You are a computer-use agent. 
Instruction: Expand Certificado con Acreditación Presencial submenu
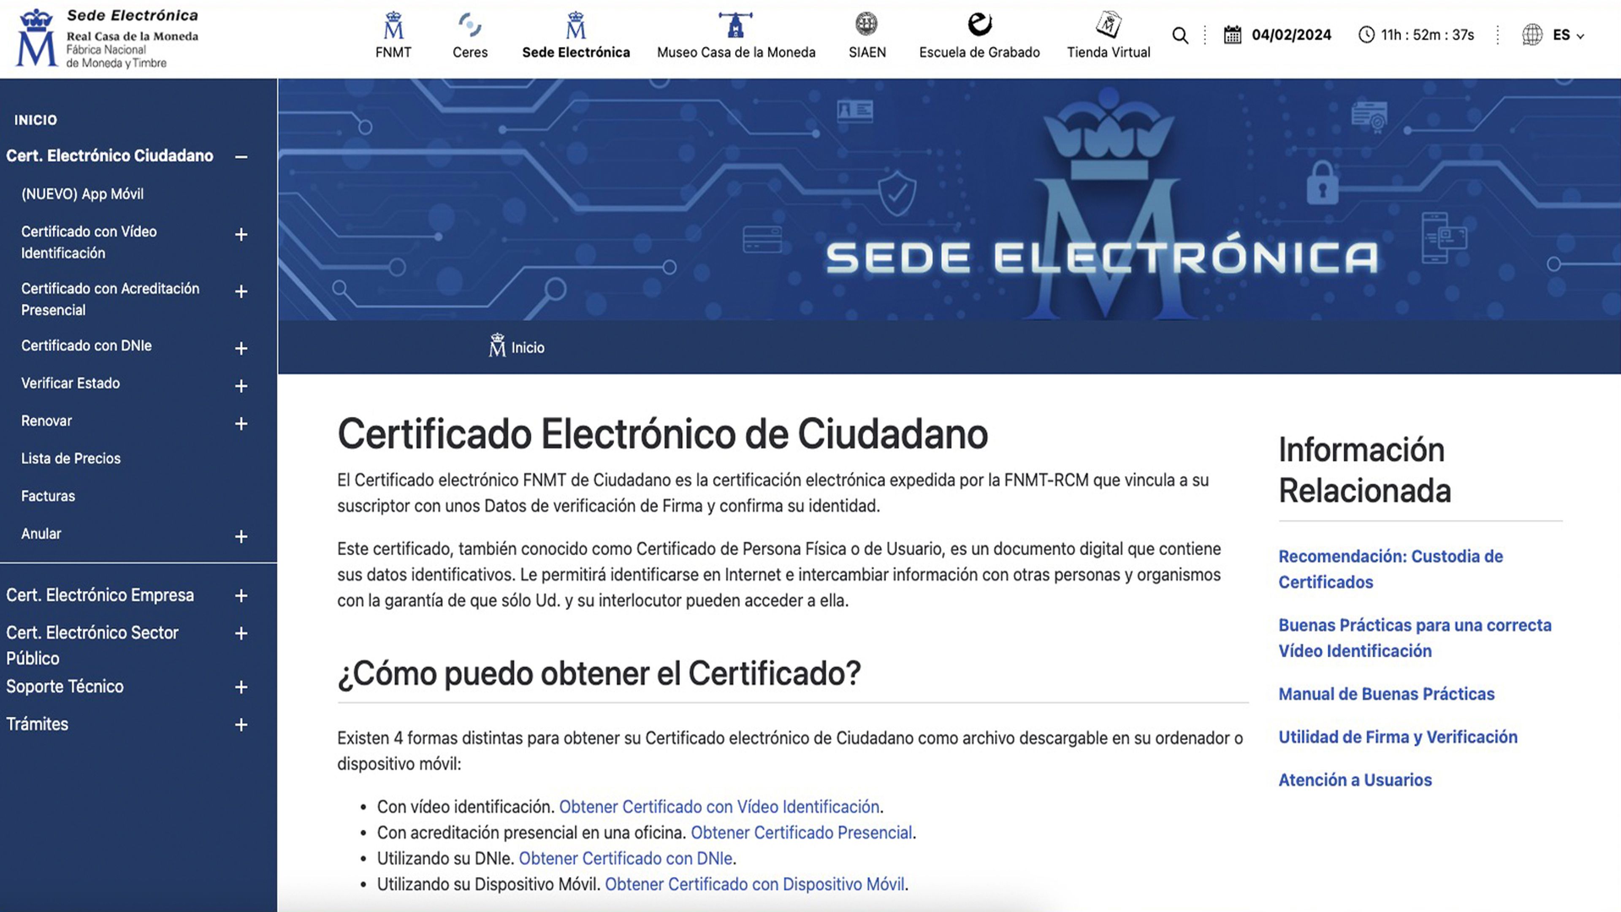pyautogui.click(x=241, y=291)
